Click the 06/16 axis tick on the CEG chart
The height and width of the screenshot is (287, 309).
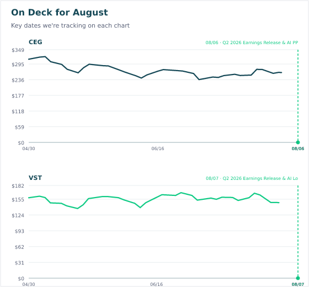[158, 148]
